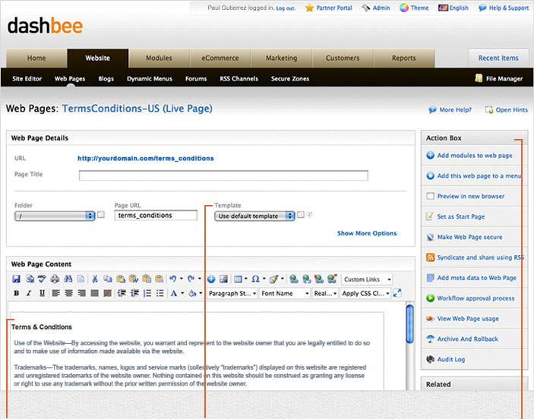Viewport: 534px width, 419px height.
Task: Open the Customers tab
Action: (x=343, y=58)
